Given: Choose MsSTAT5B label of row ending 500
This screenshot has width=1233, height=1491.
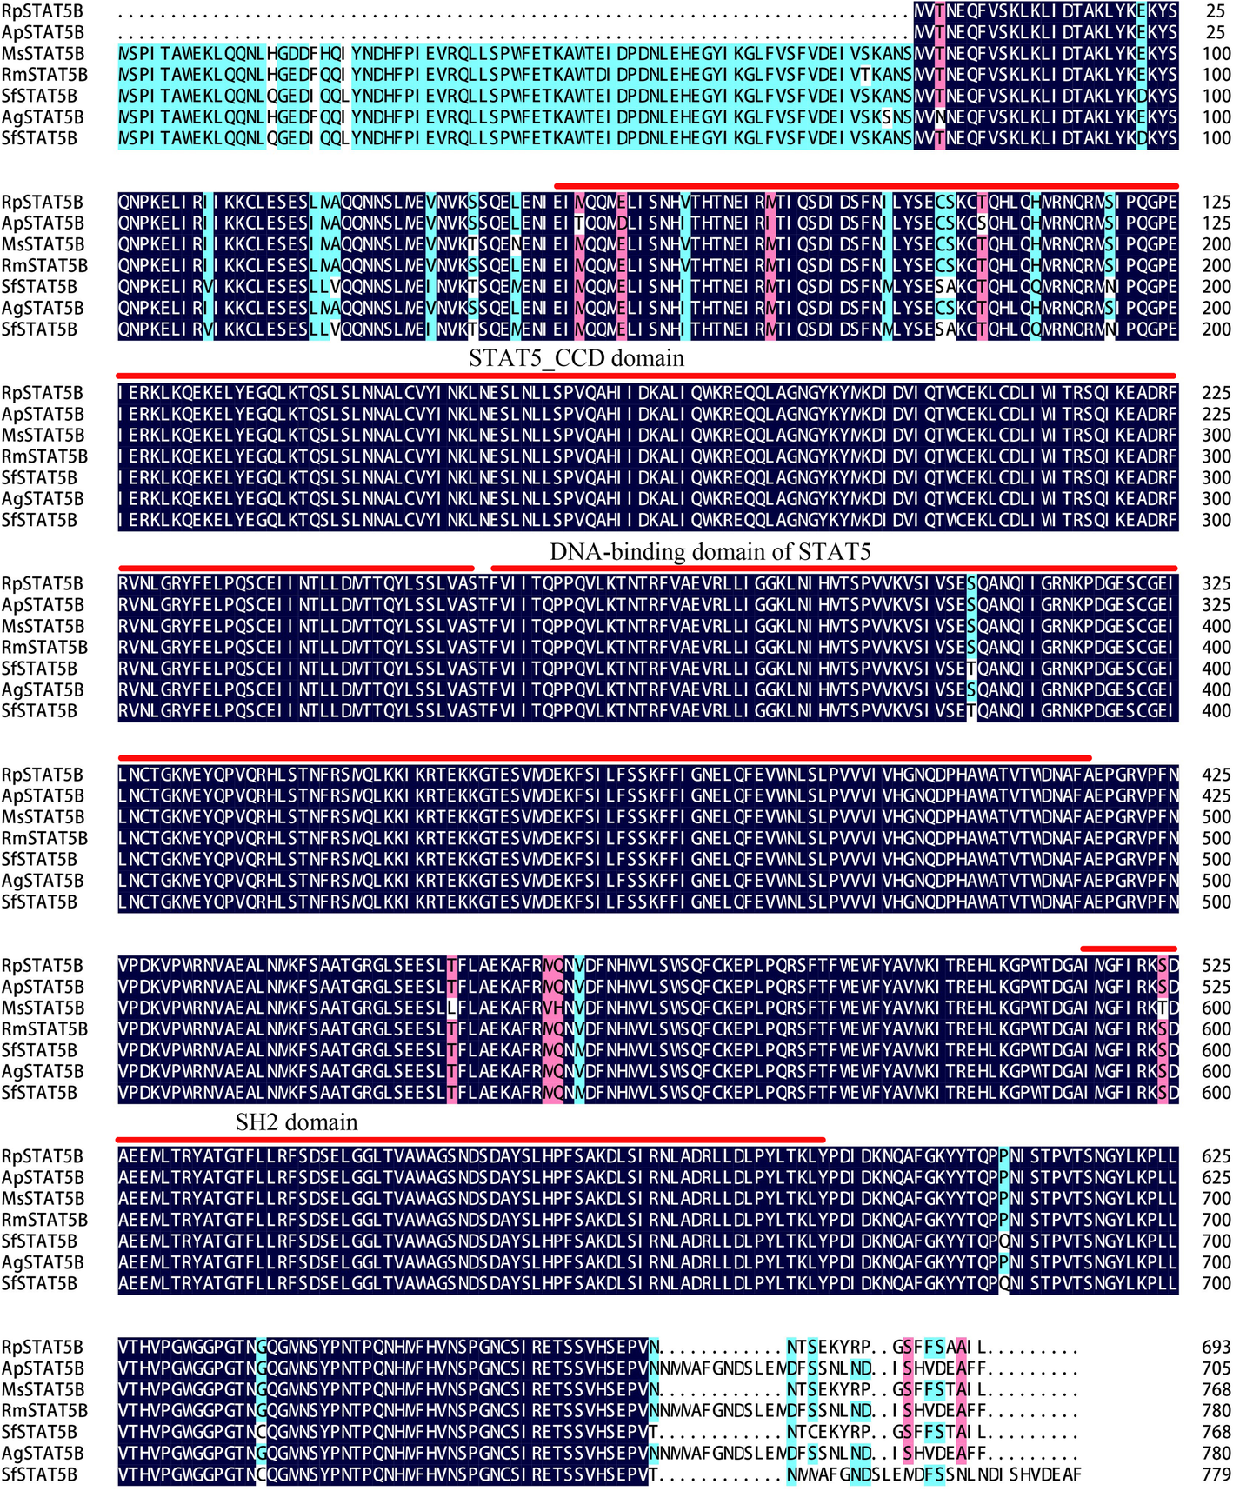Looking at the screenshot, I should point(43,817).
